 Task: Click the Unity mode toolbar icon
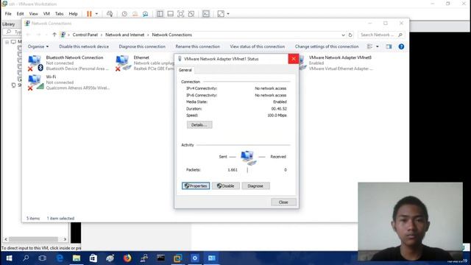[191, 14]
